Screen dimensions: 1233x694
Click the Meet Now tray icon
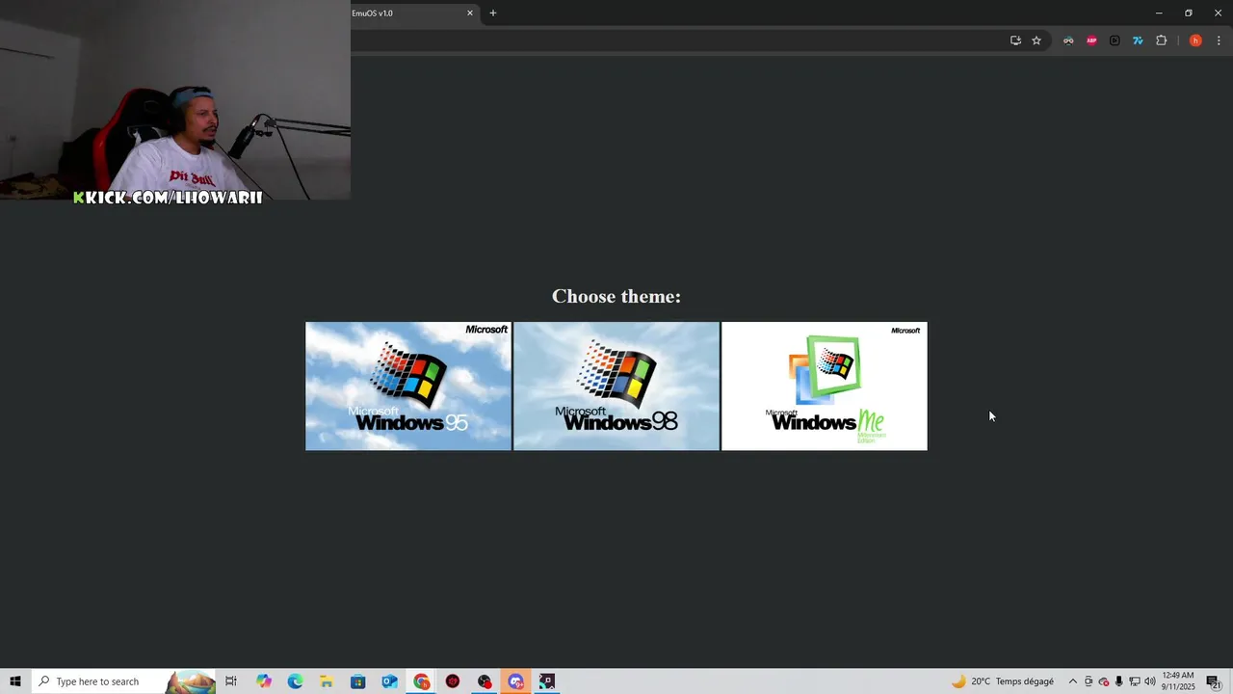tap(1089, 681)
